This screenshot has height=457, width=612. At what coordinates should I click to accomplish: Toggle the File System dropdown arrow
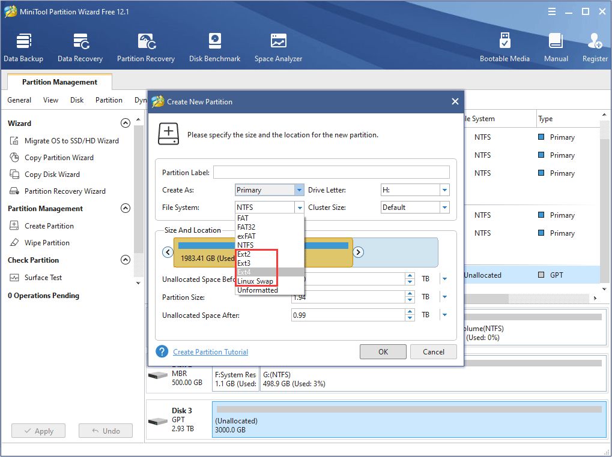(x=299, y=208)
